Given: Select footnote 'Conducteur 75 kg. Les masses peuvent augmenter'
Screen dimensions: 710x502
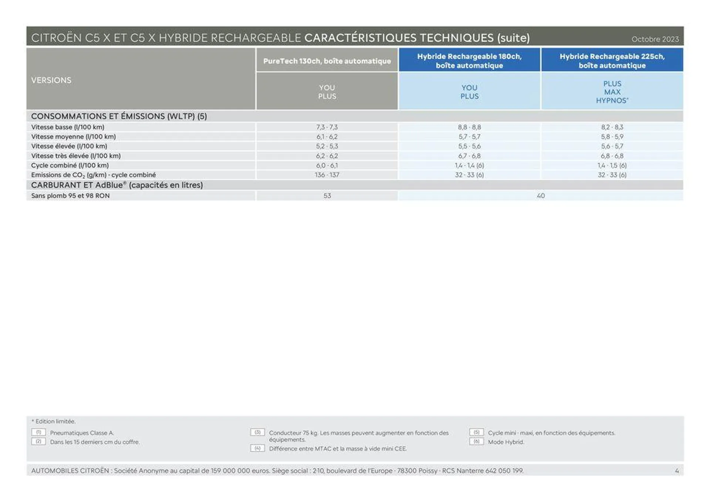Looking at the screenshot, I should pos(359,436).
